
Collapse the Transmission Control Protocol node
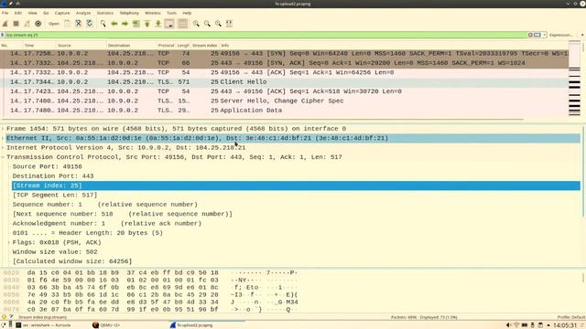[3, 157]
